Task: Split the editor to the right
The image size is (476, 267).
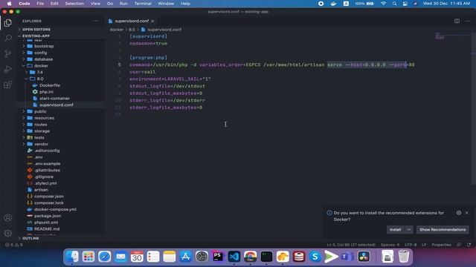Action: point(457,21)
